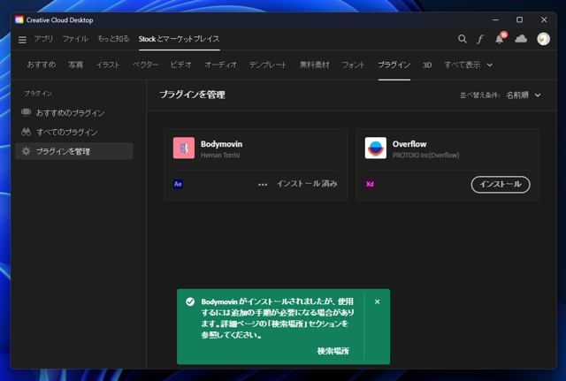This screenshot has height=381, width=566.
Task: Click the Bodymovin plugin title
Action: pos(222,144)
